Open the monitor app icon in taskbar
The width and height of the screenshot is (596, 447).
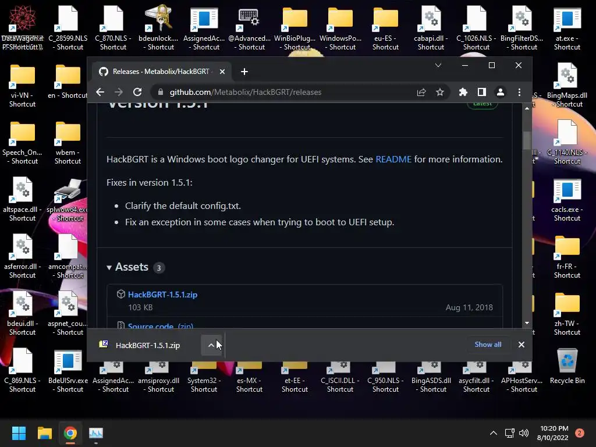click(x=96, y=433)
